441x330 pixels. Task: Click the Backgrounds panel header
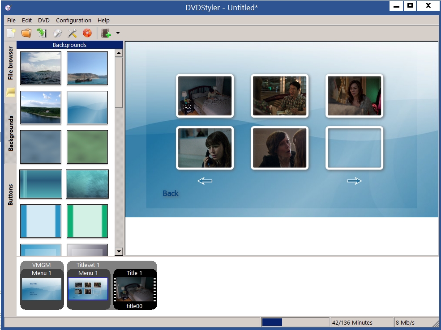69,45
